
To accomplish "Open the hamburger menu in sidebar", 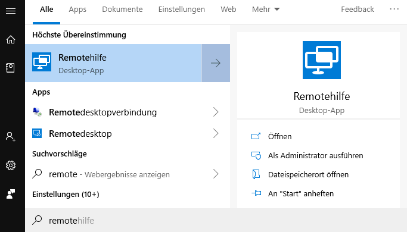I will pyautogui.click(x=11, y=11).
